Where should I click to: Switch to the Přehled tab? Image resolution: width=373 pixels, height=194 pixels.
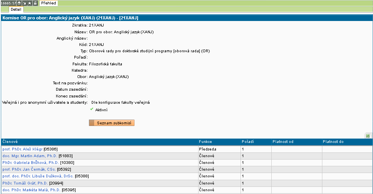coord(49,3)
